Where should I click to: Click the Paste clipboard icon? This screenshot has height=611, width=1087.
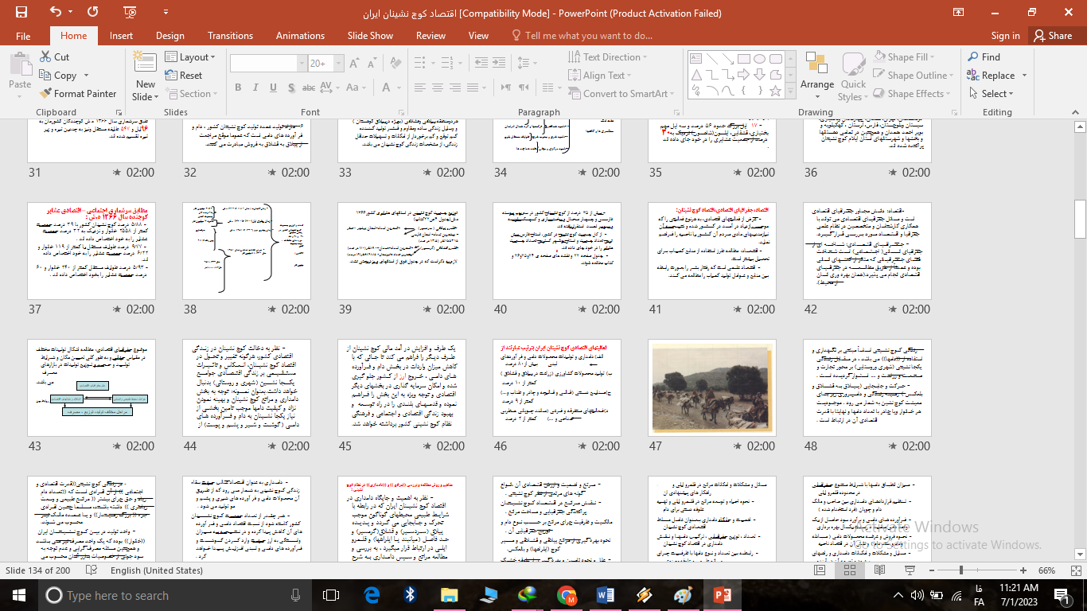(x=20, y=64)
